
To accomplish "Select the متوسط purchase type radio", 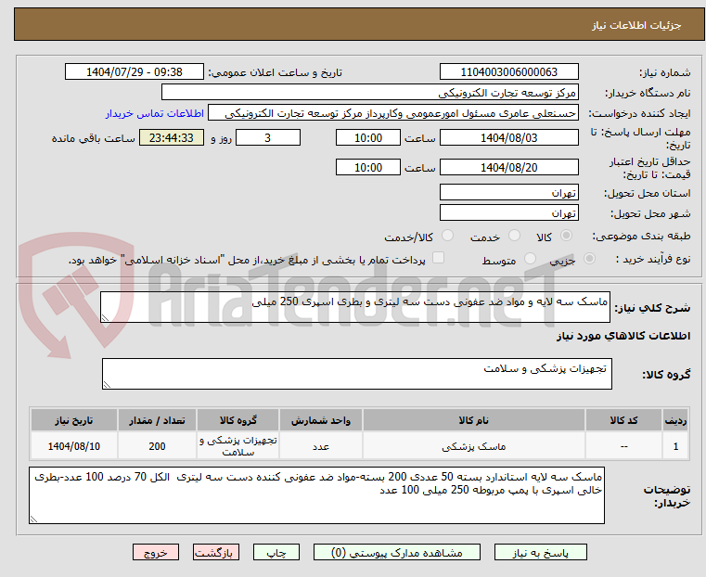I will coord(530,258).
